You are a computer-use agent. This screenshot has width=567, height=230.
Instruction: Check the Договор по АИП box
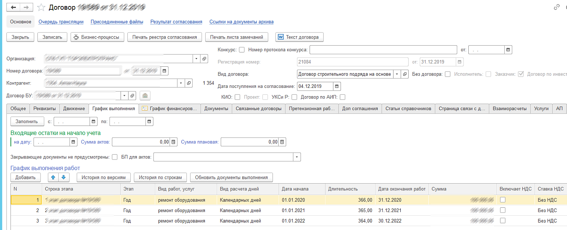point(342,97)
